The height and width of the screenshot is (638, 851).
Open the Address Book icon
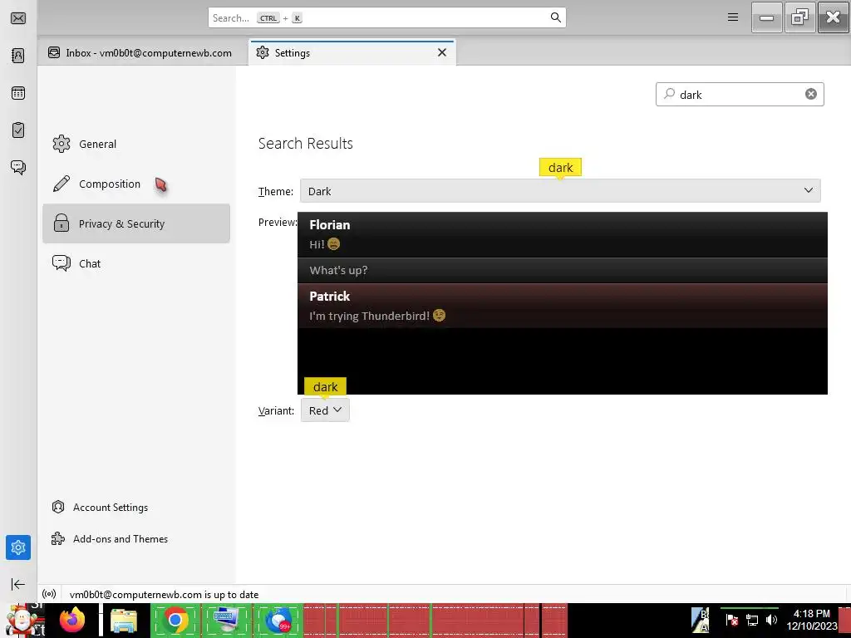point(18,56)
